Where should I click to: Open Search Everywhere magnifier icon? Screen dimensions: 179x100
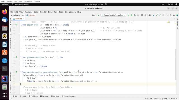tap(171, 15)
